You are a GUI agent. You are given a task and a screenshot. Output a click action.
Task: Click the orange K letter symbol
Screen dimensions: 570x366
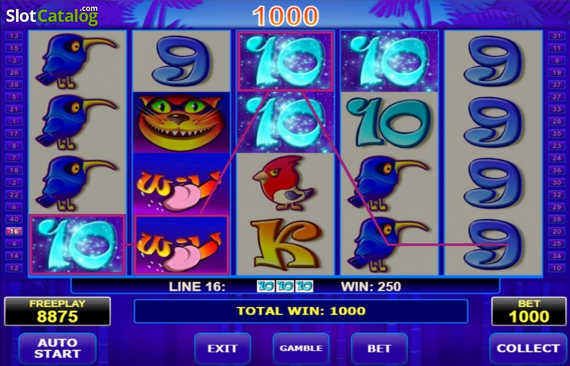click(284, 244)
